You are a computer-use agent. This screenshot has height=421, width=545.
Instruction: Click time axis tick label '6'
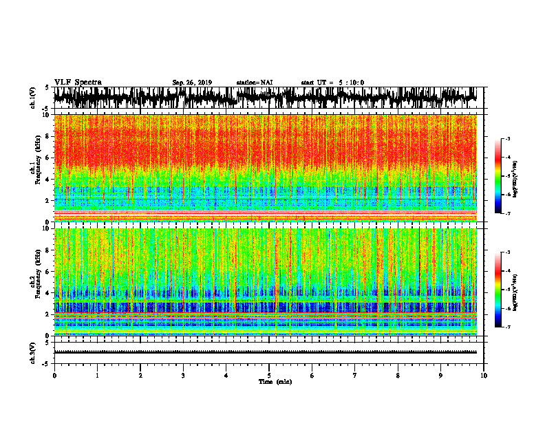tap(312, 376)
